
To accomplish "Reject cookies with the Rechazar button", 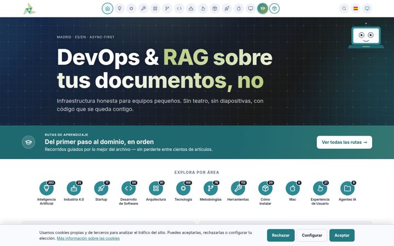I will (x=281, y=236).
